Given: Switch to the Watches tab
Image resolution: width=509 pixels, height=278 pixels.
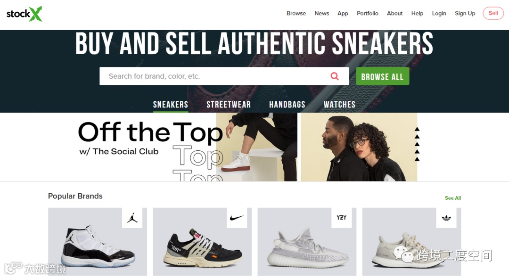Looking at the screenshot, I should coord(339,105).
